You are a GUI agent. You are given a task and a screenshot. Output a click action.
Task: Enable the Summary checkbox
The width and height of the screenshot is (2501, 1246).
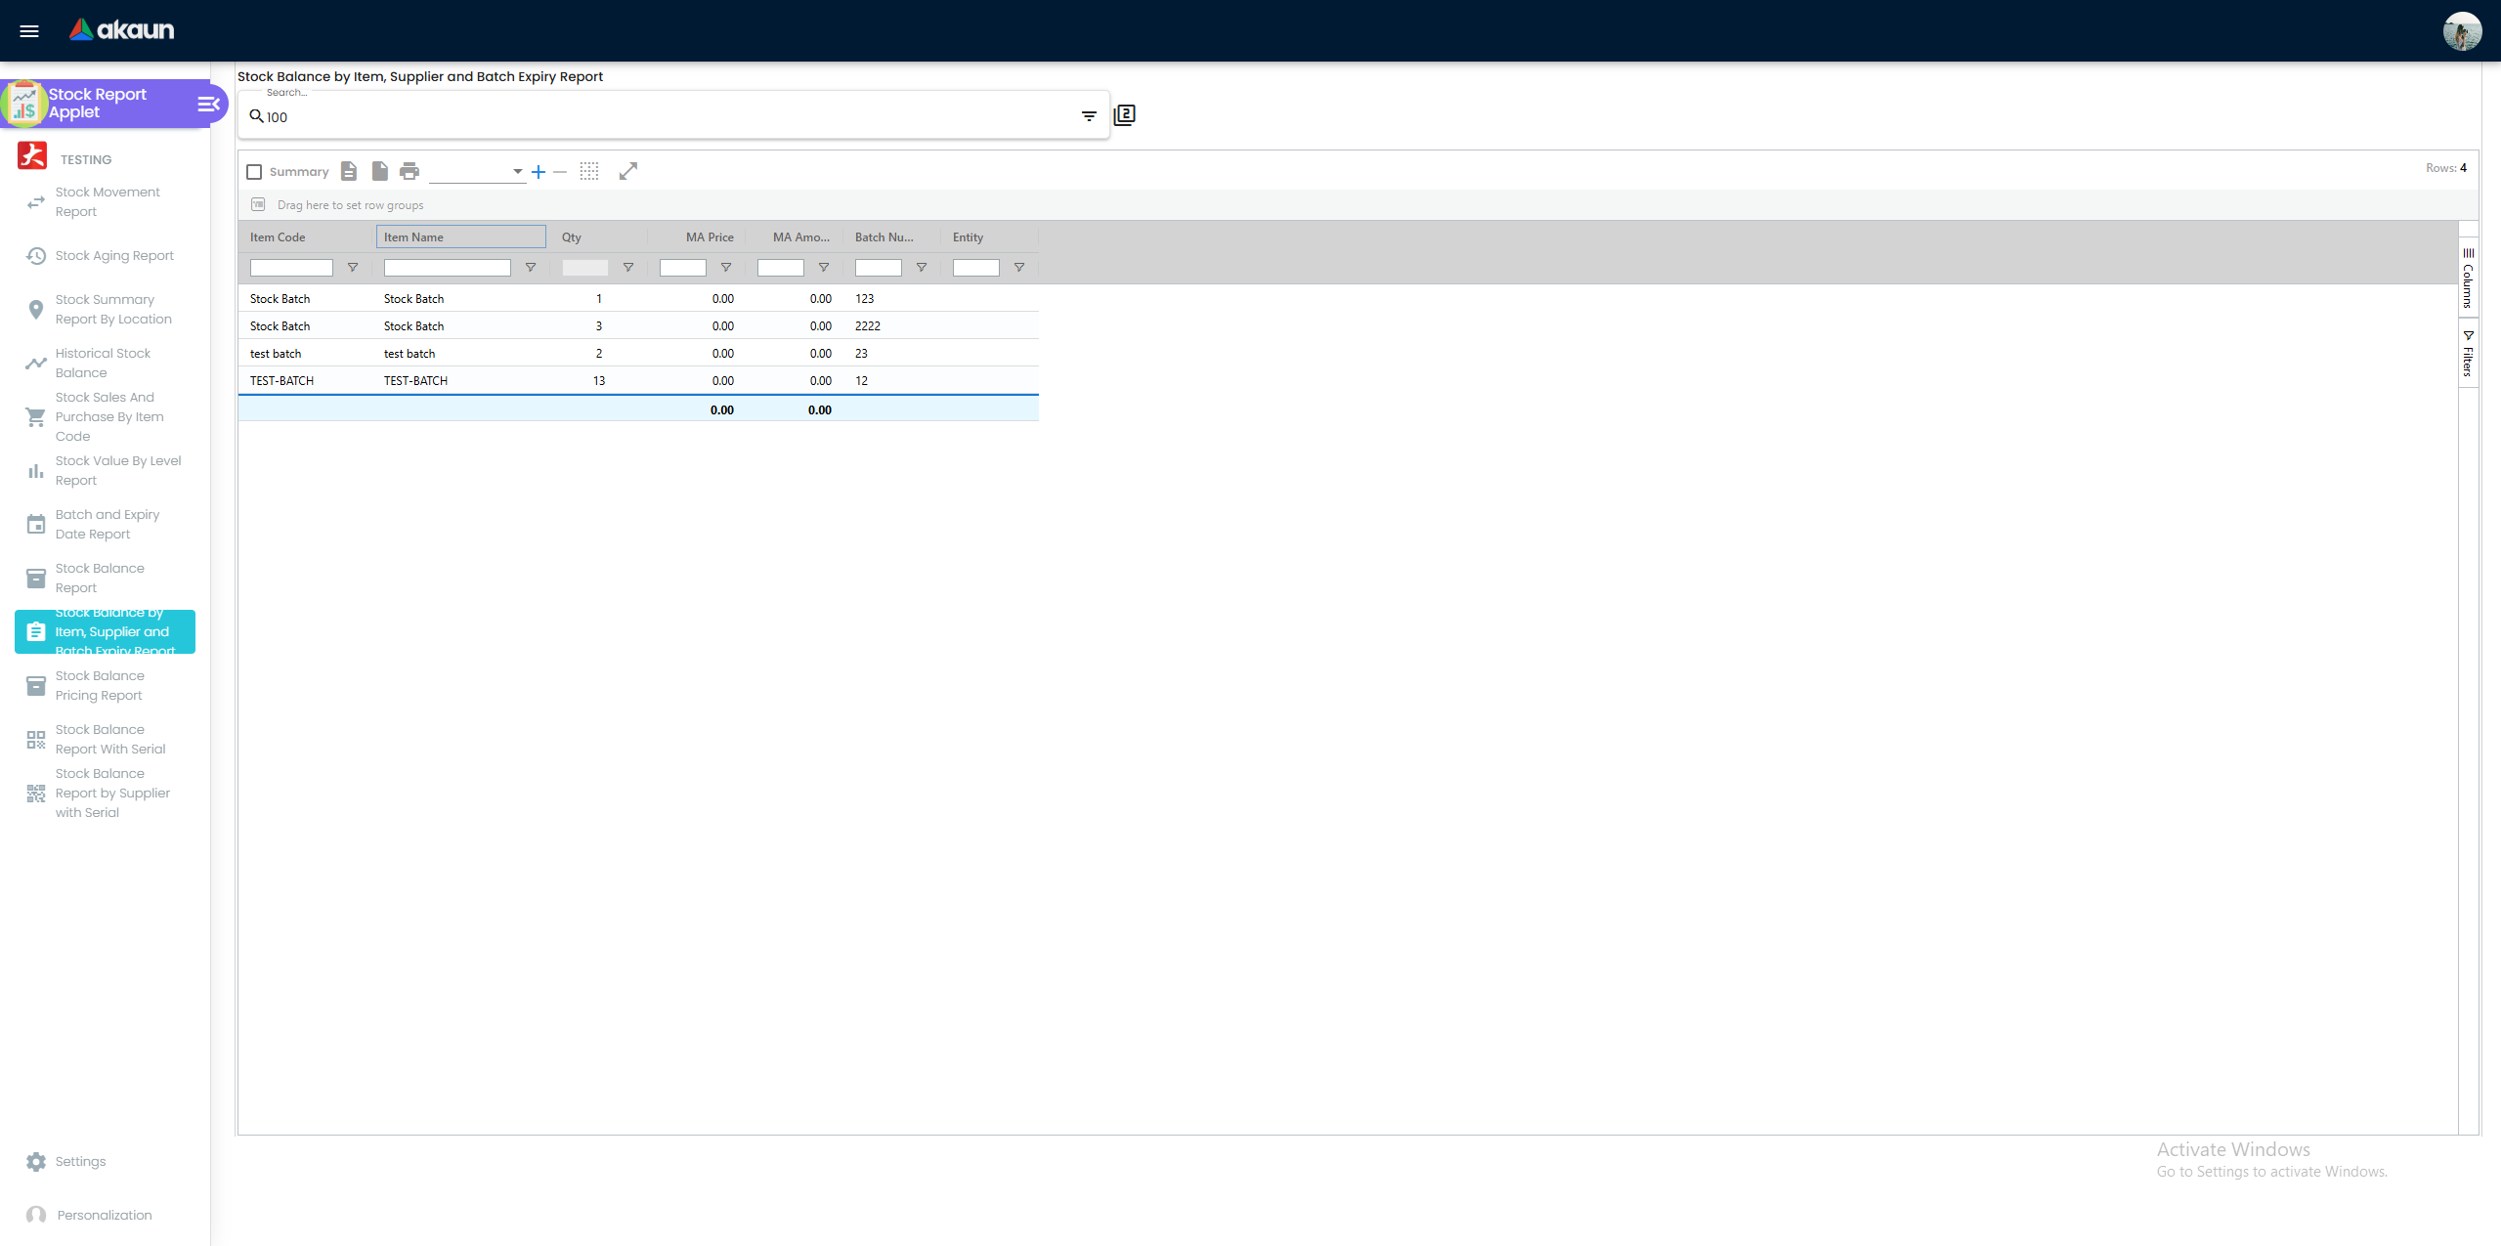(x=255, y=172)
